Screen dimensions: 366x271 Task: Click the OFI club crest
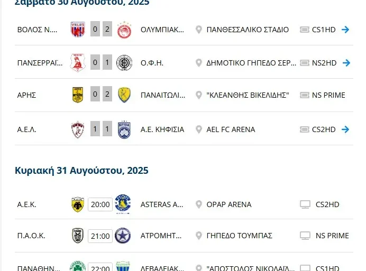click(124, 63)
